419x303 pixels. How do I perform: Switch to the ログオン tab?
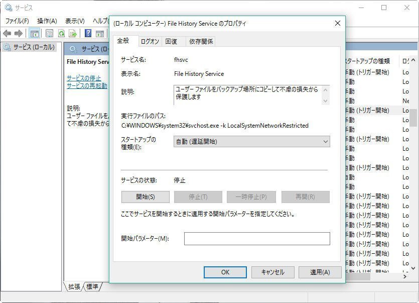tap(150, 42)
